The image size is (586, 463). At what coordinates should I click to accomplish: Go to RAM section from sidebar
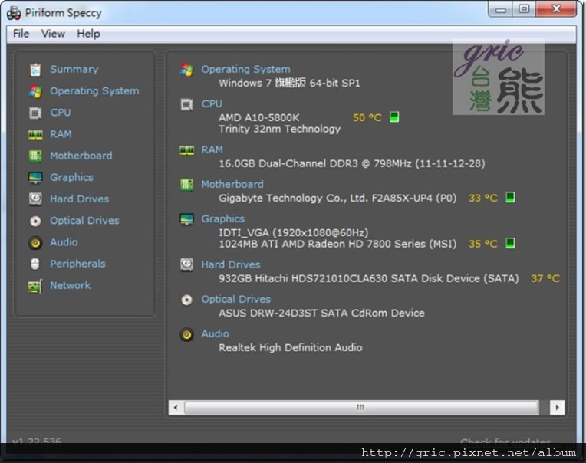click(61, 134)
